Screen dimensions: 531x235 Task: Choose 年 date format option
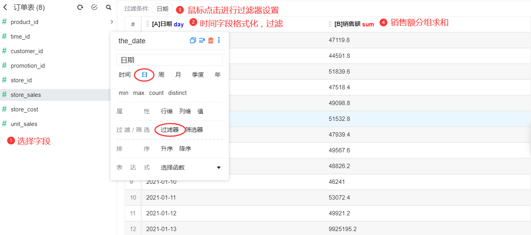coord(218,74)
